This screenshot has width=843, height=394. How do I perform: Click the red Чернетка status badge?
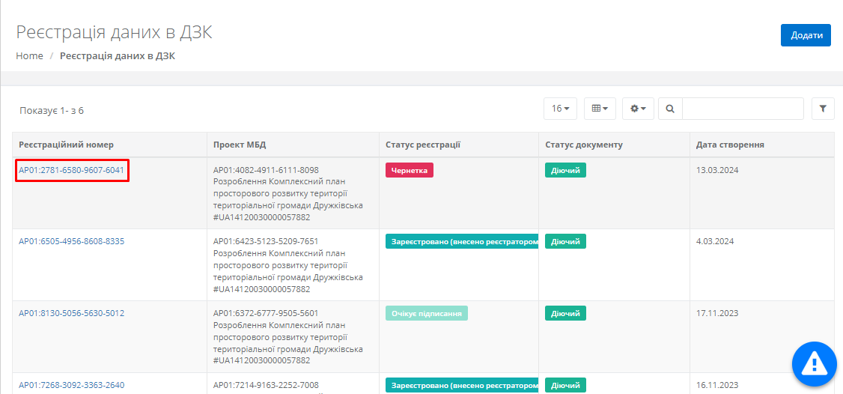(x=410, y=170)
